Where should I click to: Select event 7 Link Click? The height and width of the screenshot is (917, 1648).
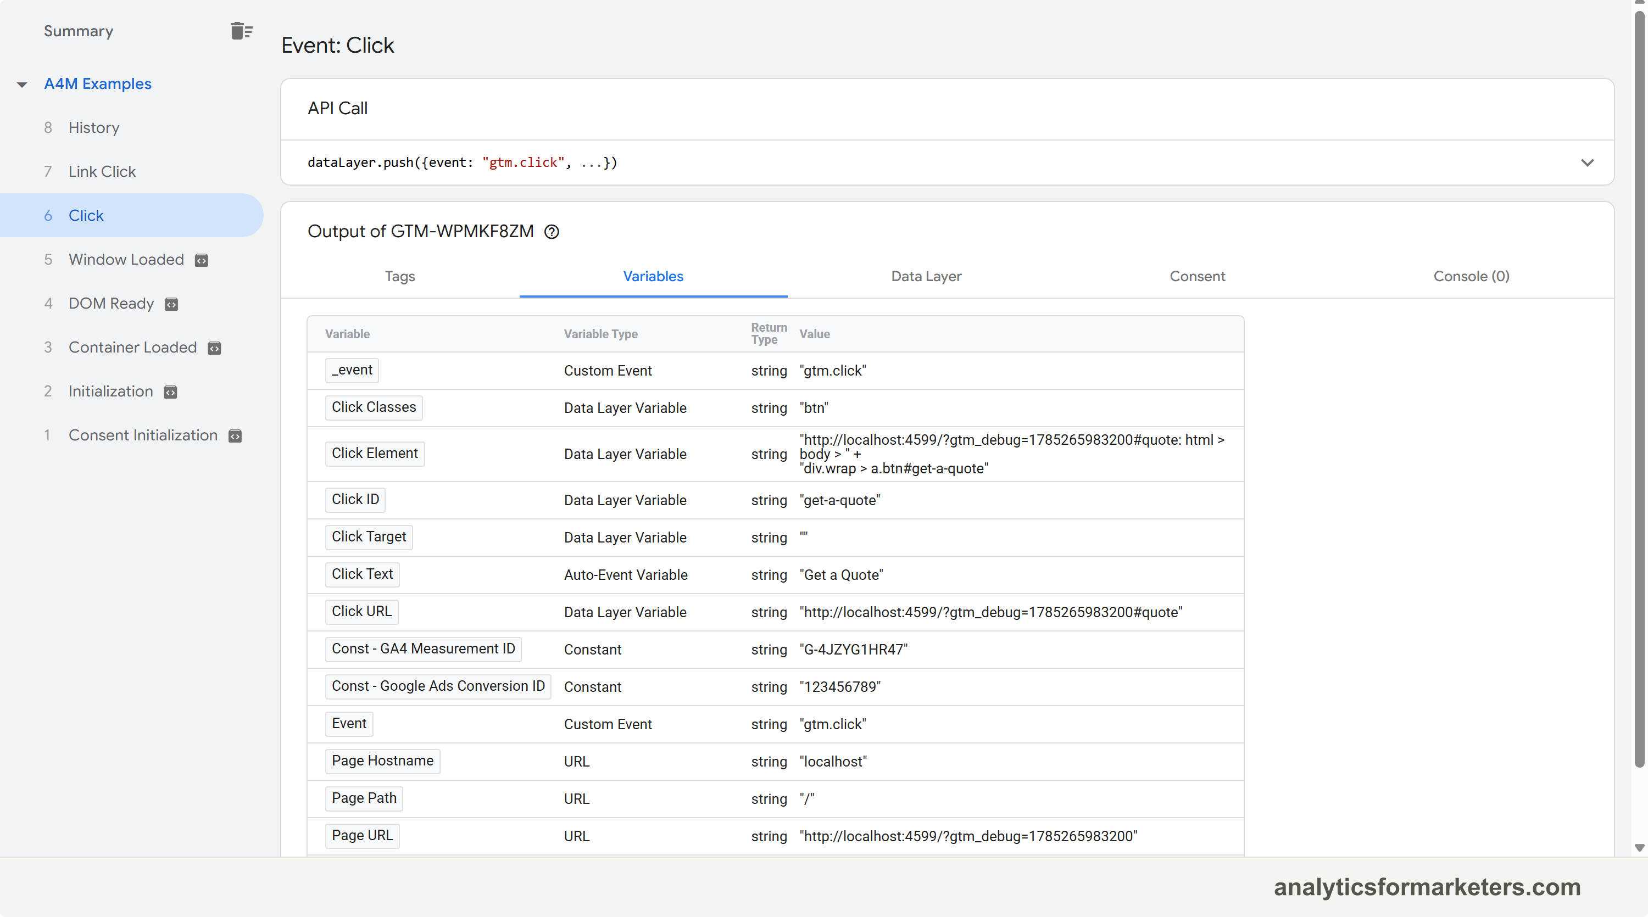pyautogui.click(x=131, y=171)
